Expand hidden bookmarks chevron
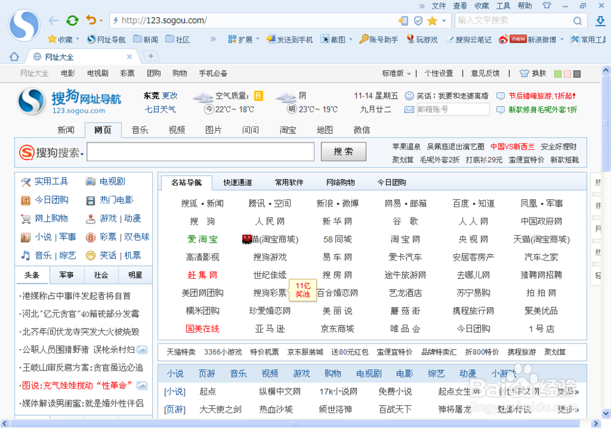This screenshot has width=611, height=428. coord(213,39)
